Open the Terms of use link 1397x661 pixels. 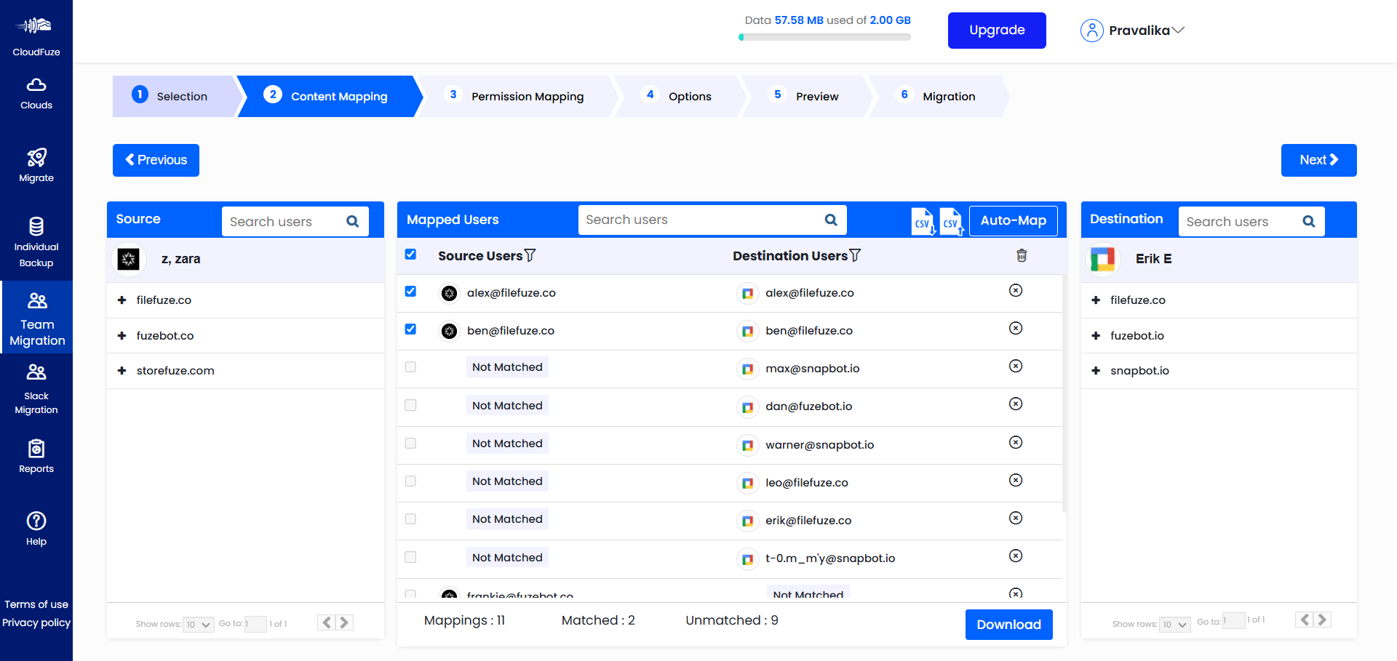36,604
